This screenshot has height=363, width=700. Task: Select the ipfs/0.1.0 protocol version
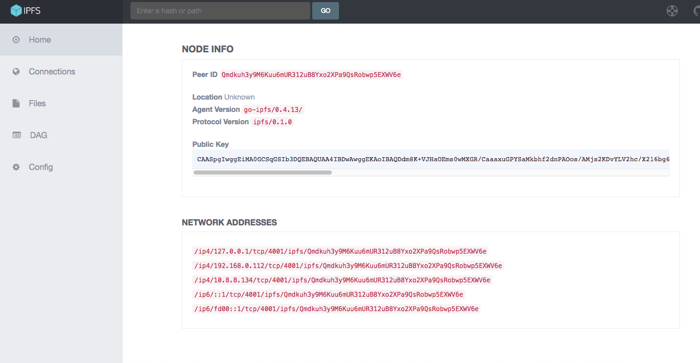click(x=273, y=122)
